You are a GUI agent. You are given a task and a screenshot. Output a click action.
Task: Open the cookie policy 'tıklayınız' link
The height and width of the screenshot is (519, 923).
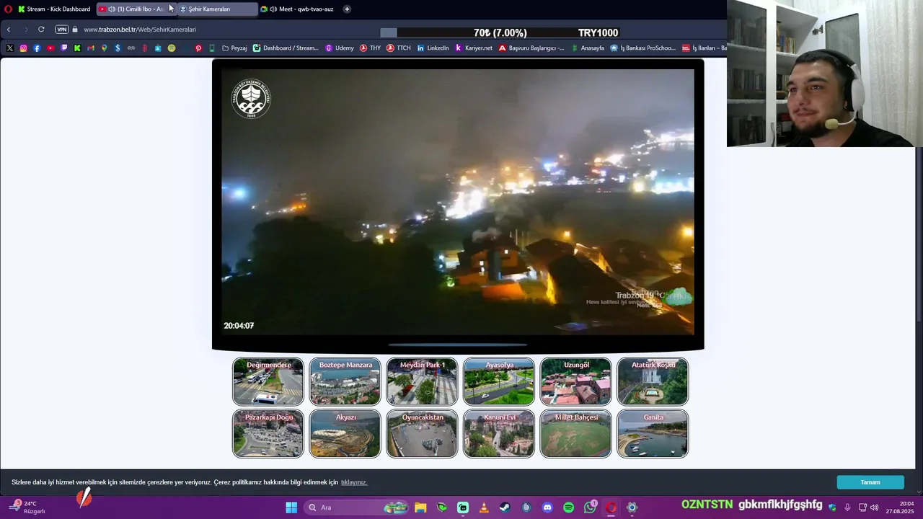[x=354, y=482]
